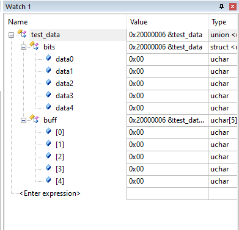Click the data0 member icon
Viewport: 239px width, 230px height.
click(x=48, y=58)
